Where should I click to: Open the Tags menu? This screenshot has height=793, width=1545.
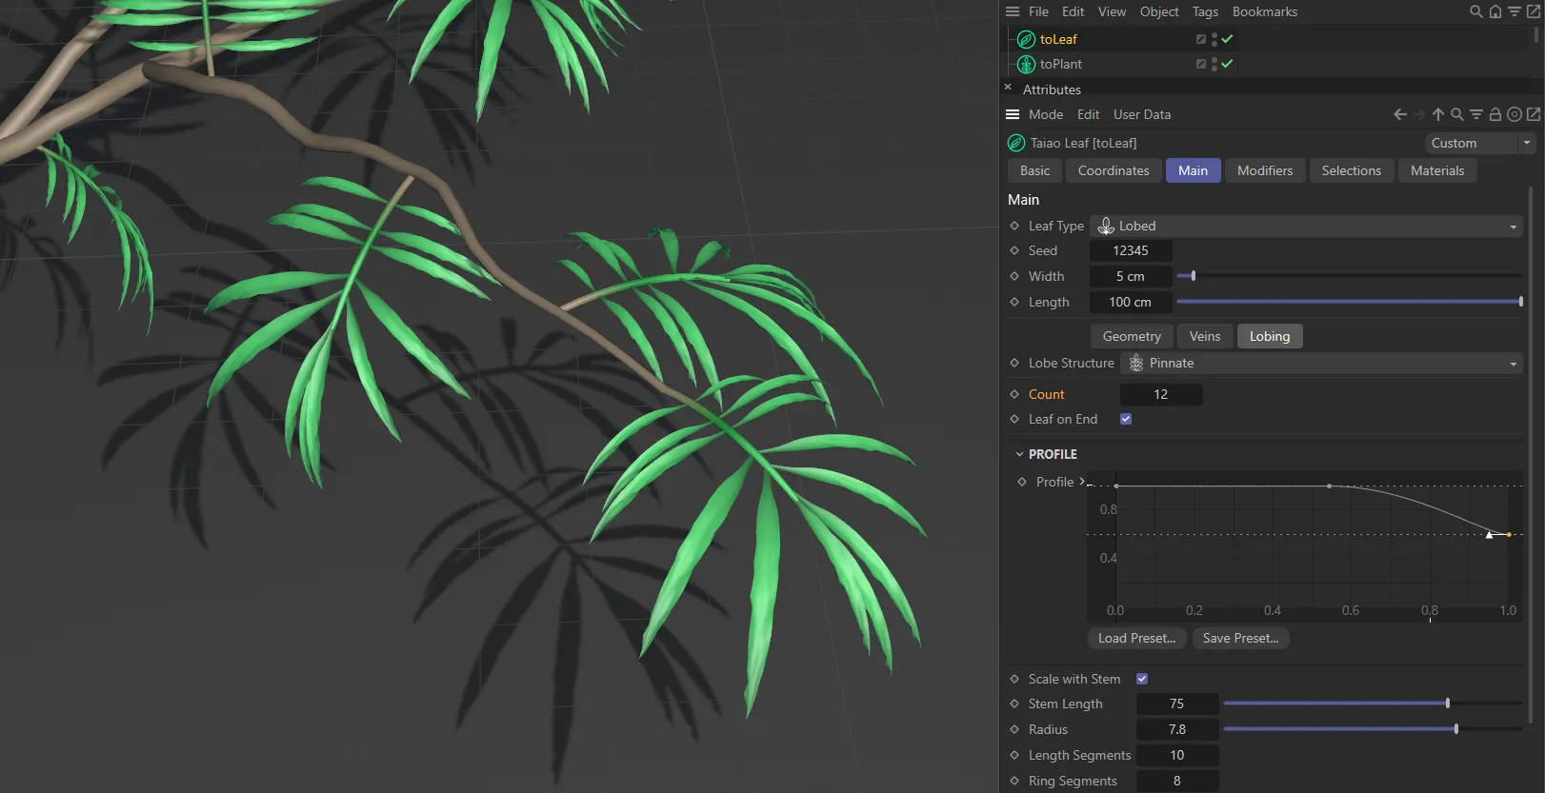[1204, 11]
